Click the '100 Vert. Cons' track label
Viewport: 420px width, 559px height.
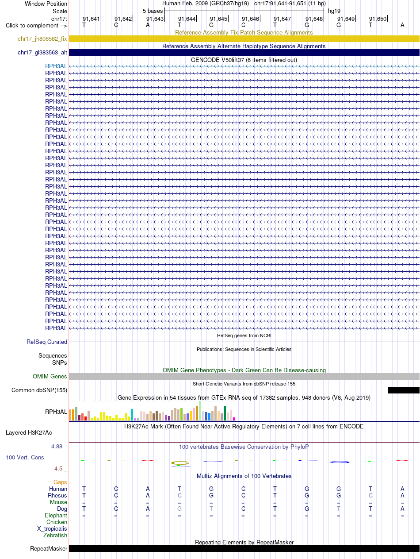point(25,457)
